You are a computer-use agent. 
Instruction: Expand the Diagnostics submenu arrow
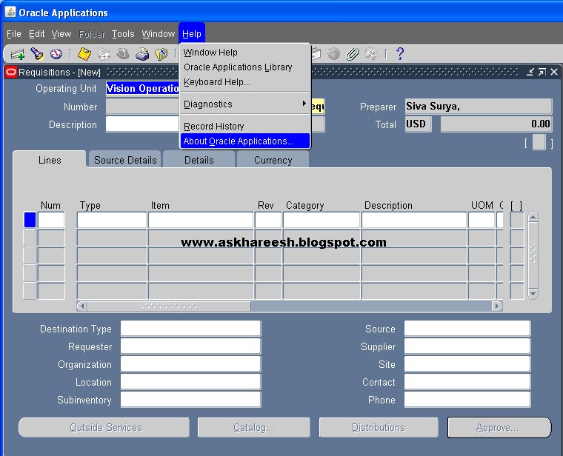pos(304,104)
